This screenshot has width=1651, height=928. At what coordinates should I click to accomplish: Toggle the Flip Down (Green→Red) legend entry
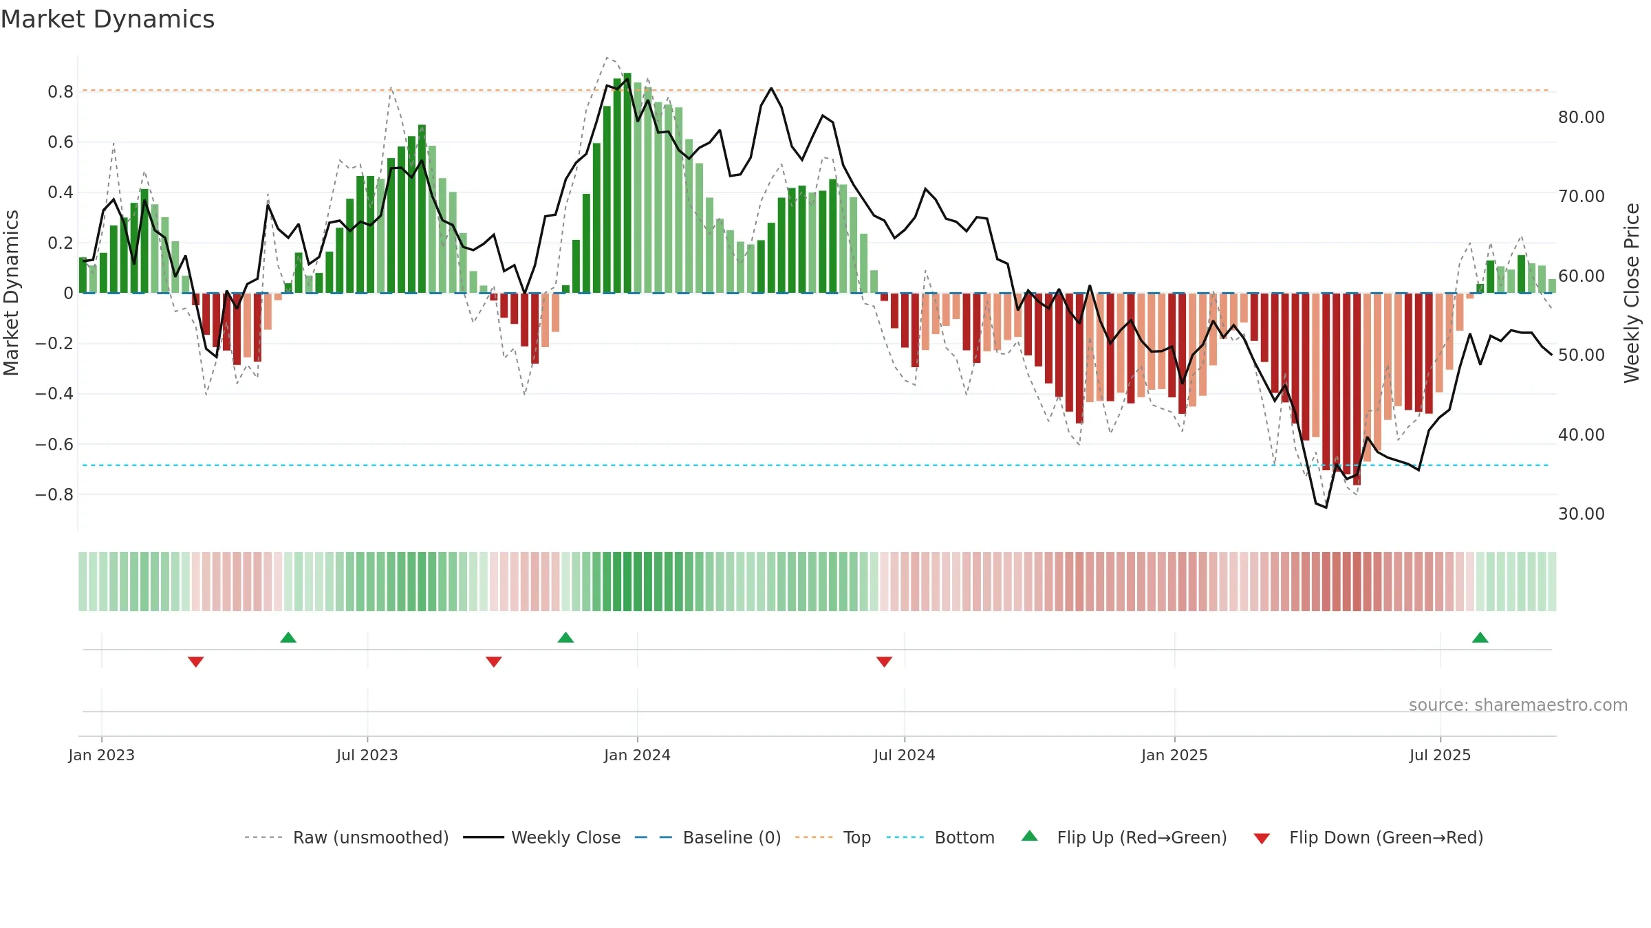[1368, 837]
